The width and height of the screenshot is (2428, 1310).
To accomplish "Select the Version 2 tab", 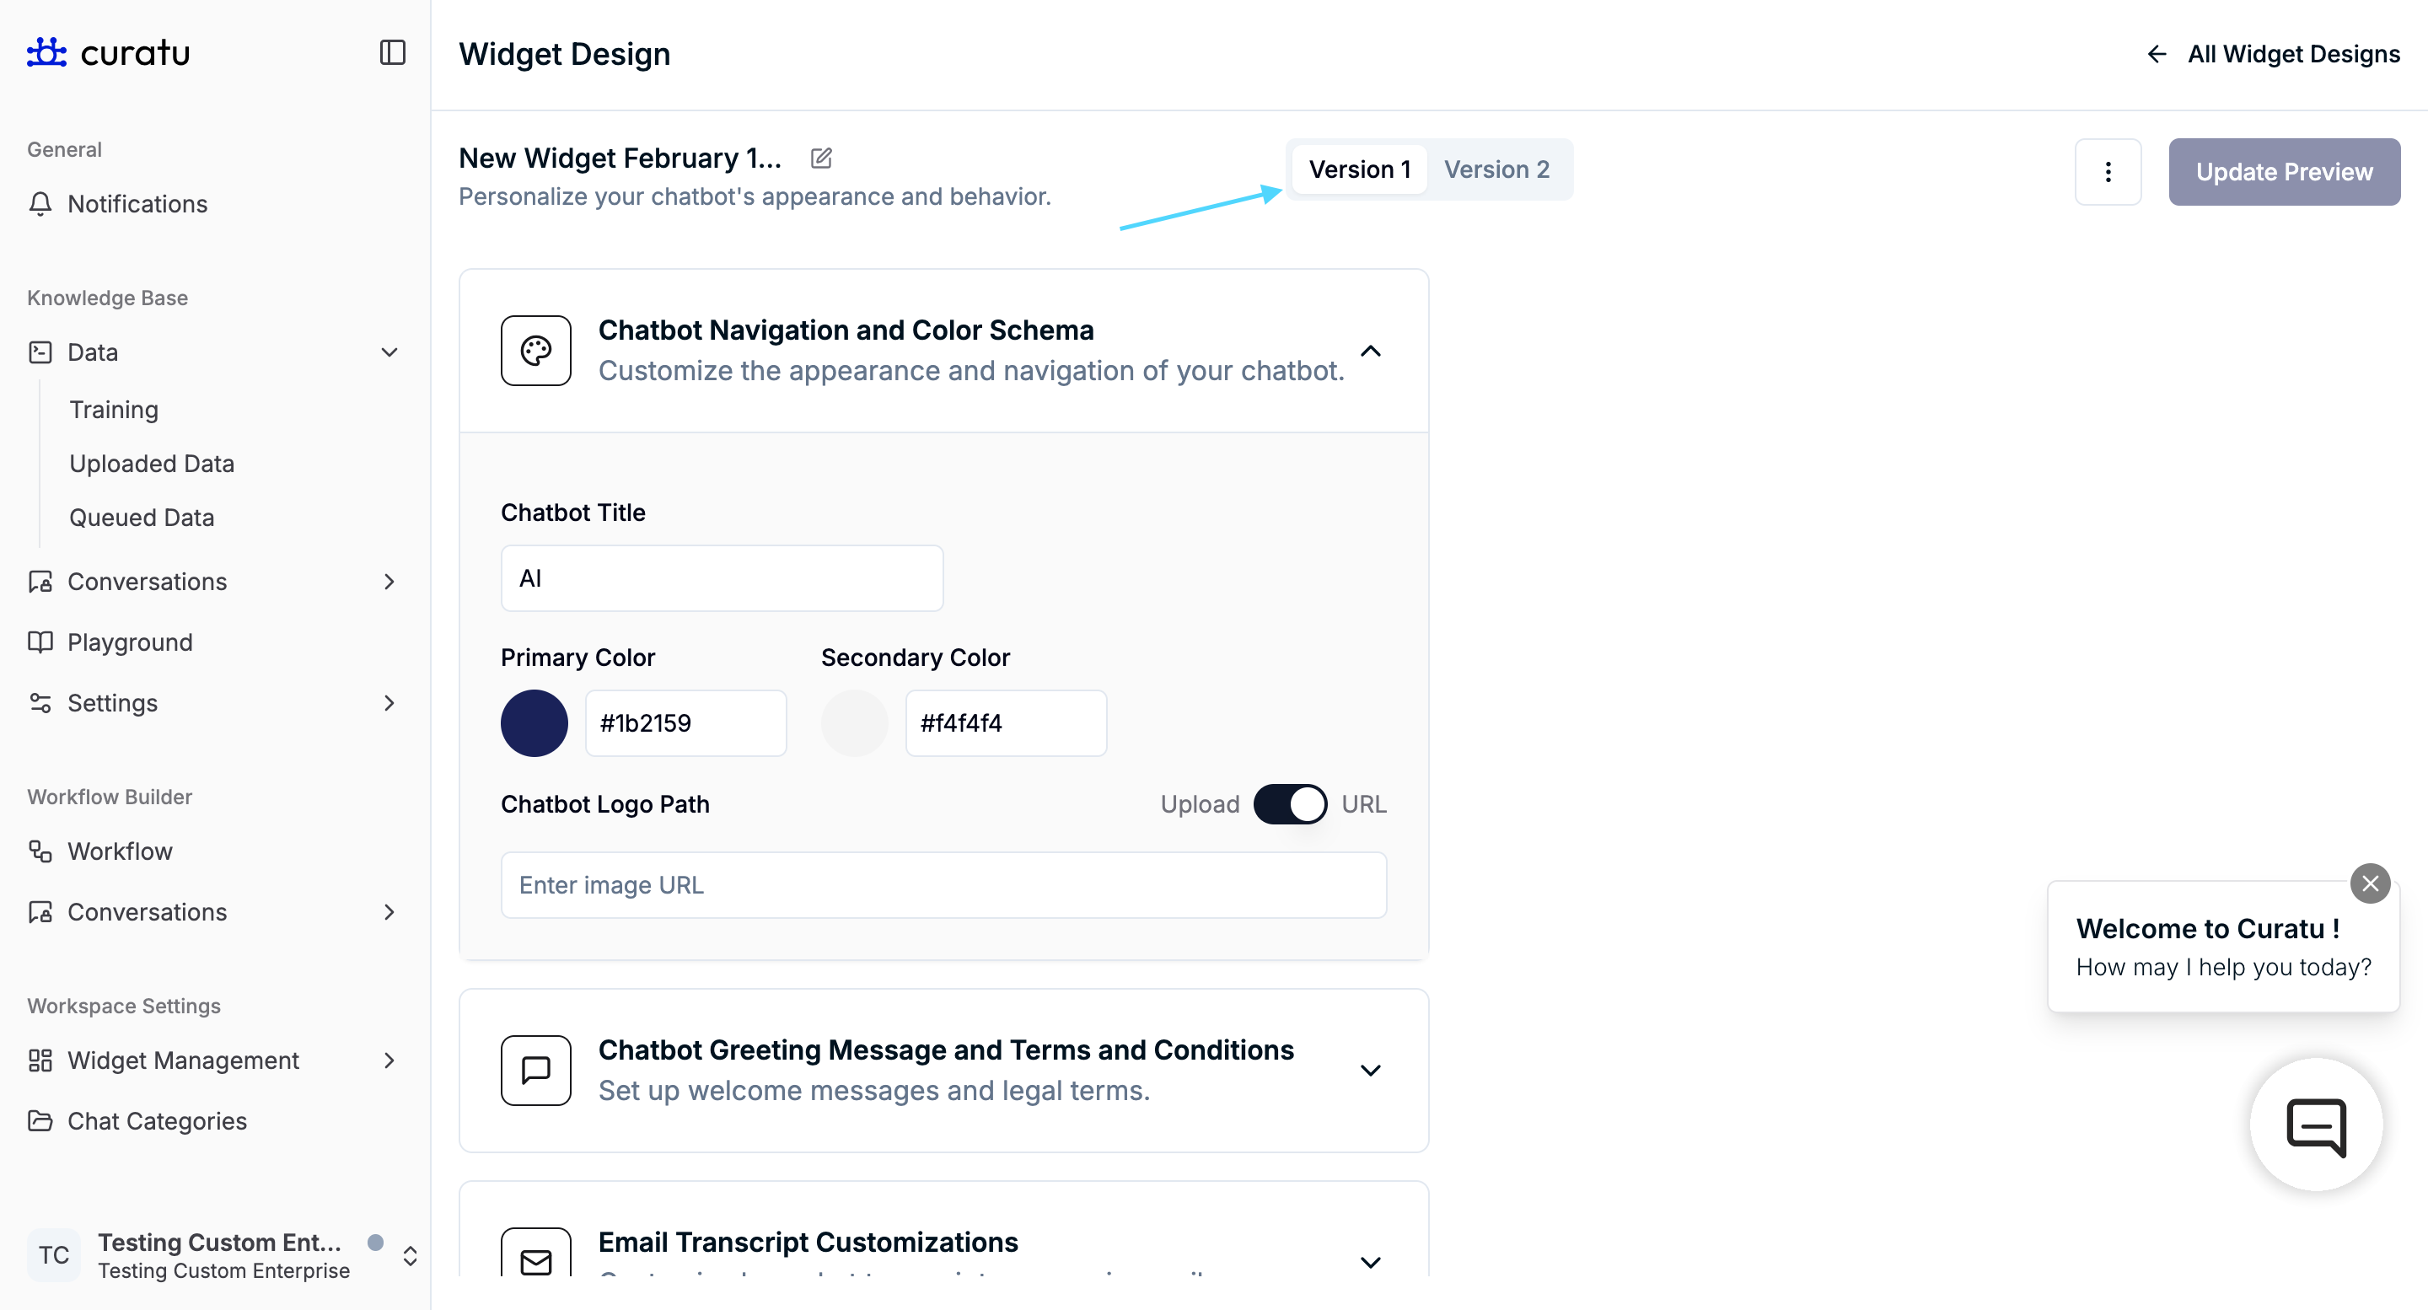I will 1496,169.
